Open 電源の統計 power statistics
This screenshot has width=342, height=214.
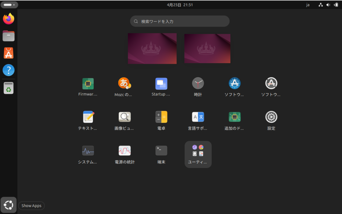pos(125,151)
